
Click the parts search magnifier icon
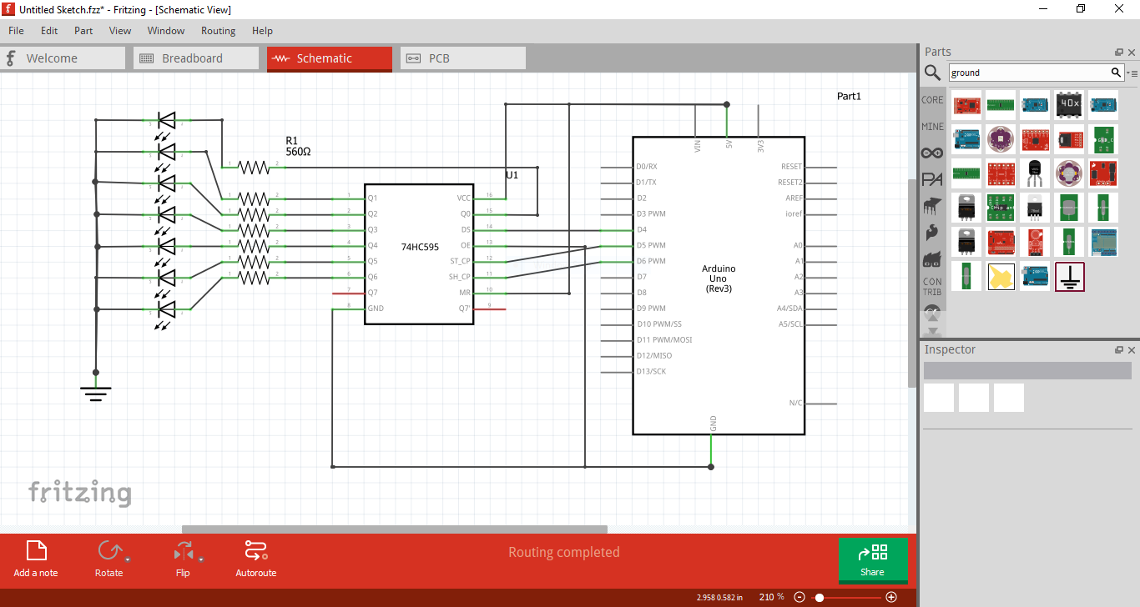[932, 73]
